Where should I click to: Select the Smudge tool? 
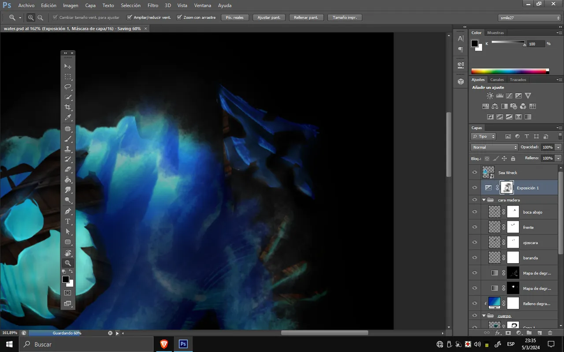coord(68,190)
